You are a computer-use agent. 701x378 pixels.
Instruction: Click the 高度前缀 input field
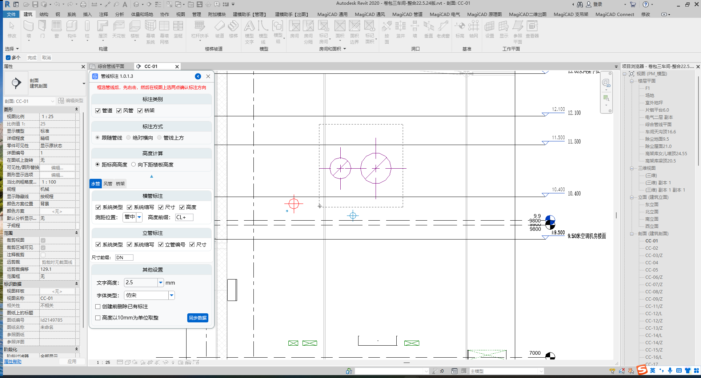pos(184,217)
